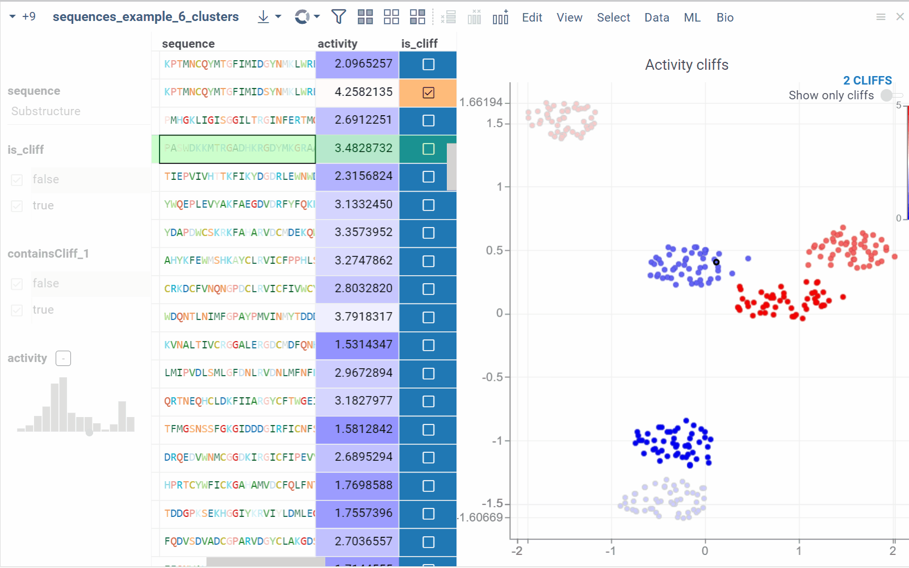Open the dropdown arrow next to download
Viewport: 909px width, 568px height.
(278, 17)
